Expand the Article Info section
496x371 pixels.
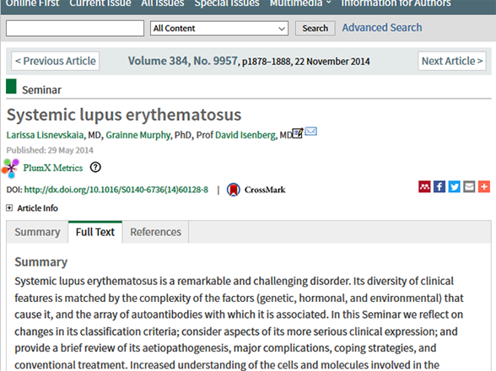(x=9, y=207)
